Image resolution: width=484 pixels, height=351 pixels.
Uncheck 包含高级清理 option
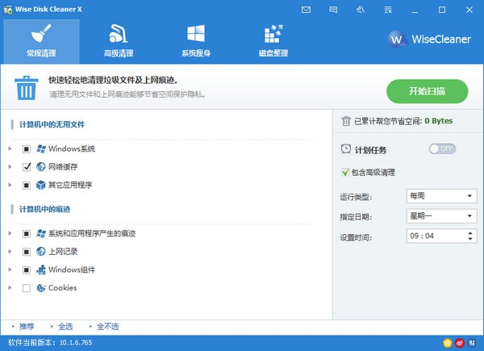[346, 172]
